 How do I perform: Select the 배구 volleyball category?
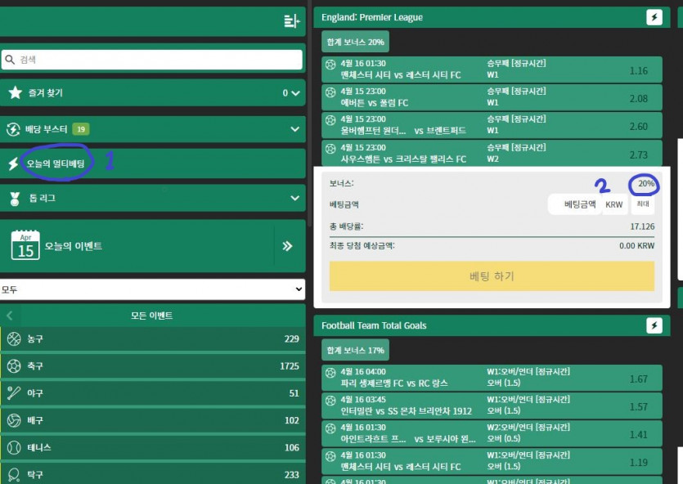152,420
